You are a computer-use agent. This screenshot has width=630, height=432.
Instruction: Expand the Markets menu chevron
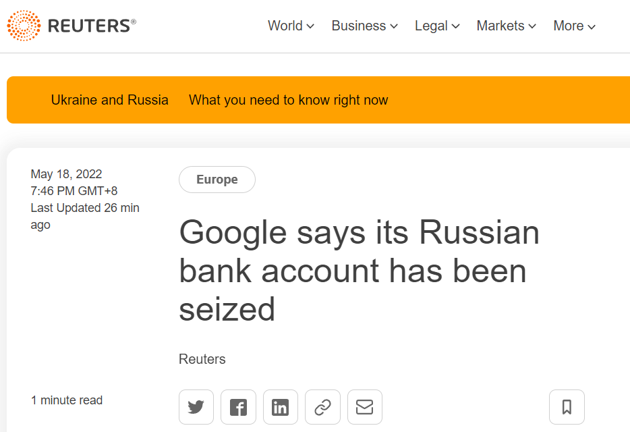[x=532, y=26]
